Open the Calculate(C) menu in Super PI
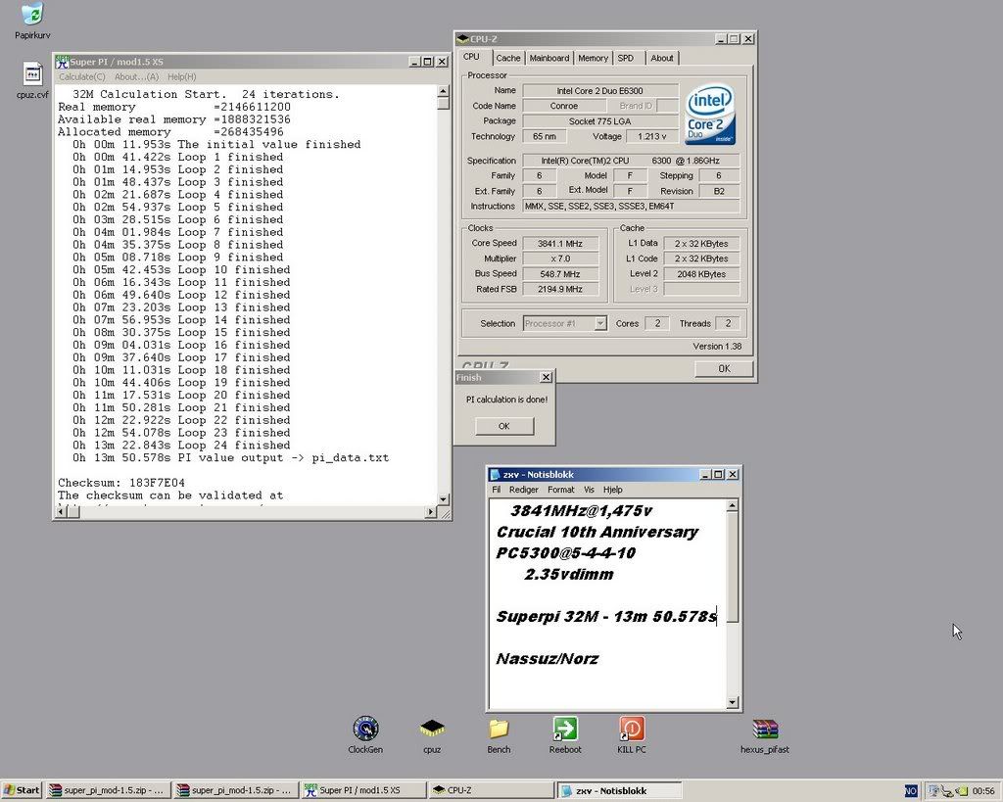Viewport: 1003px width, 802px height. [x=82, y=76]
